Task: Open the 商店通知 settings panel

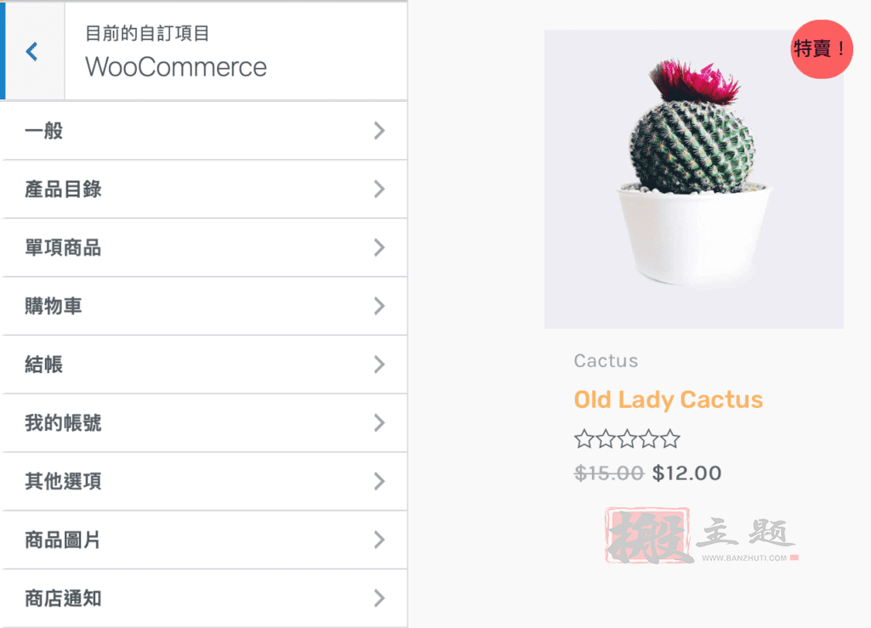Action: 204,598
